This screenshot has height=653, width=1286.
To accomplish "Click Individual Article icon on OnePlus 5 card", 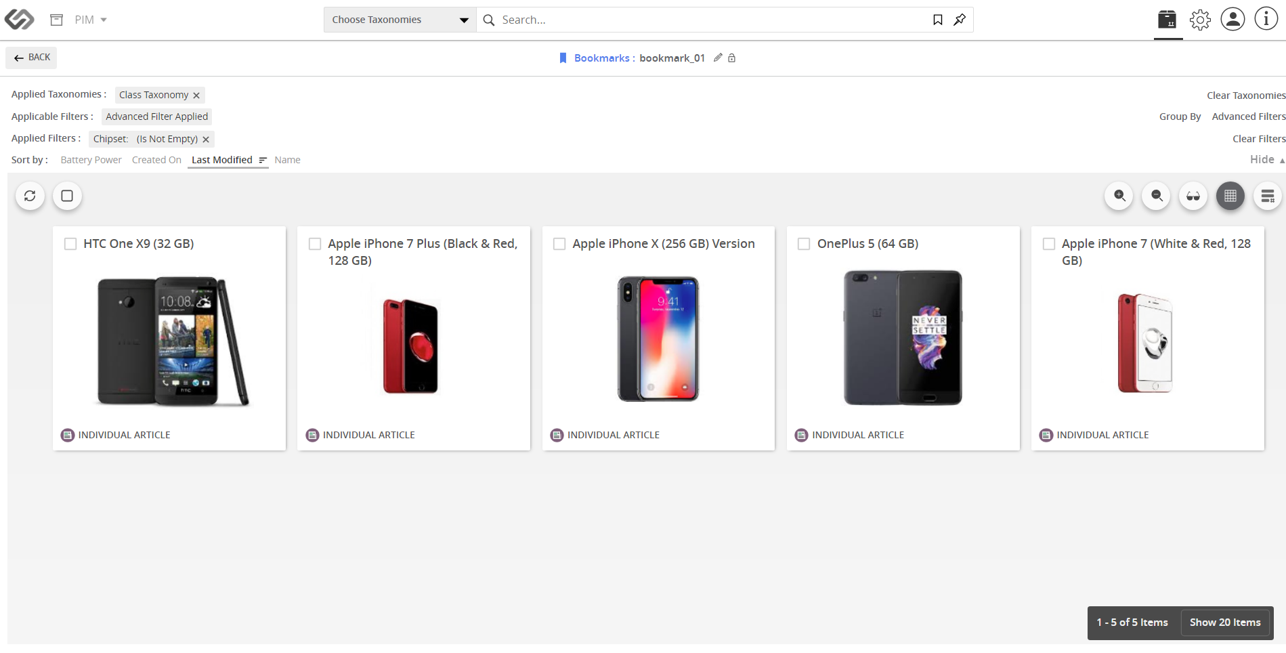I will click(801, 435).
